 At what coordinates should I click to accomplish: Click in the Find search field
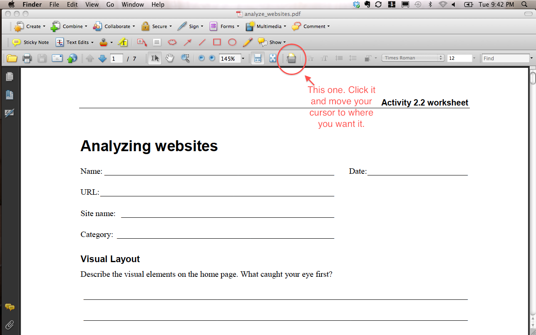505,59
